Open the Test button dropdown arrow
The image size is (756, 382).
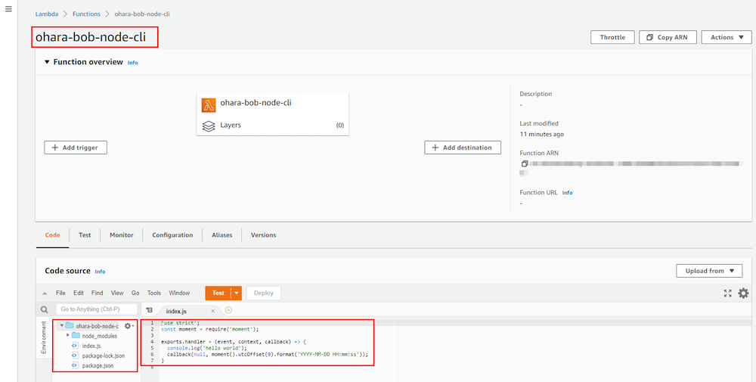pyautogui.click(x=237, y=293)
